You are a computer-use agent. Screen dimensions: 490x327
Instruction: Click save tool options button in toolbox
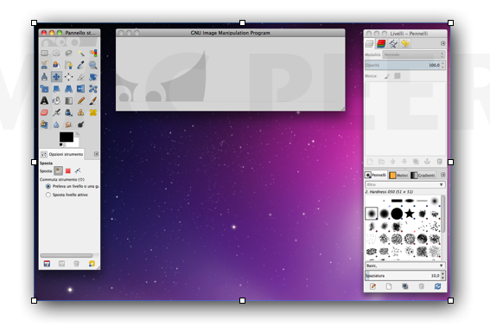[47, 264]
